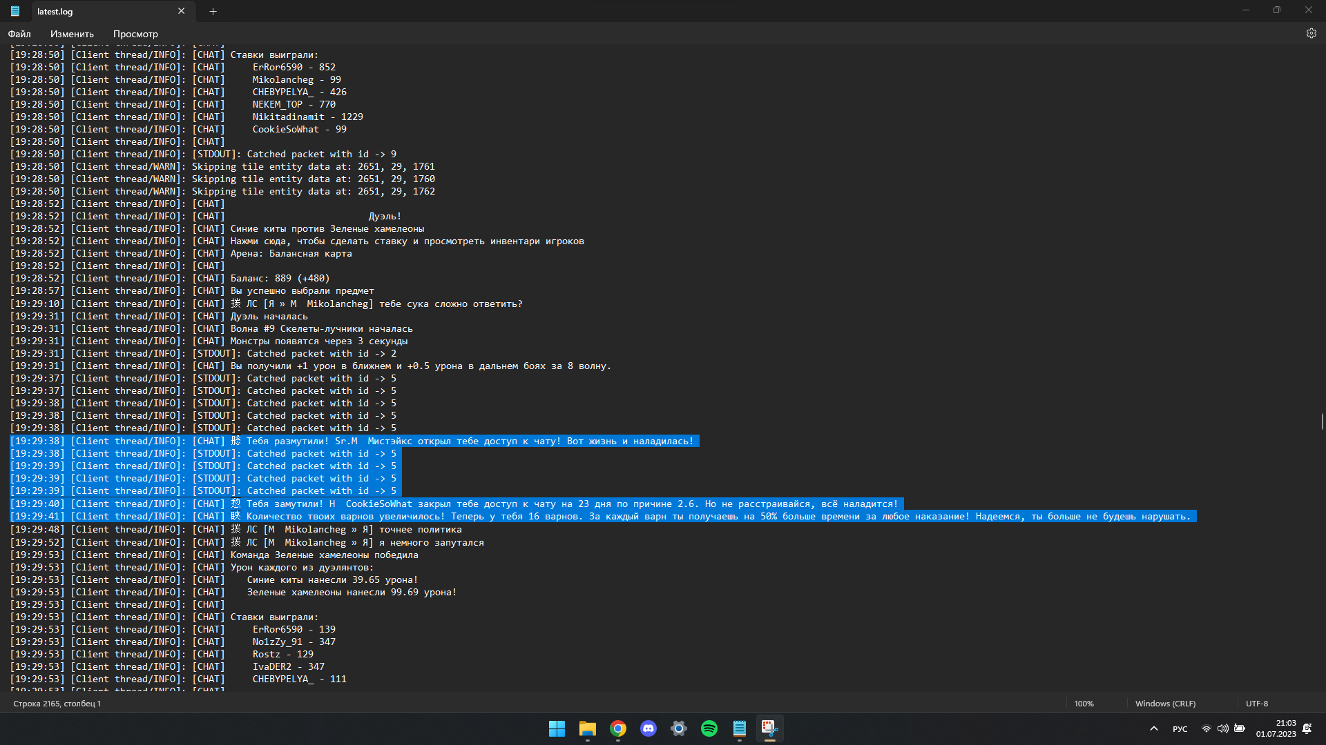Open Settings app from taskbar

(x=679, y=728)
